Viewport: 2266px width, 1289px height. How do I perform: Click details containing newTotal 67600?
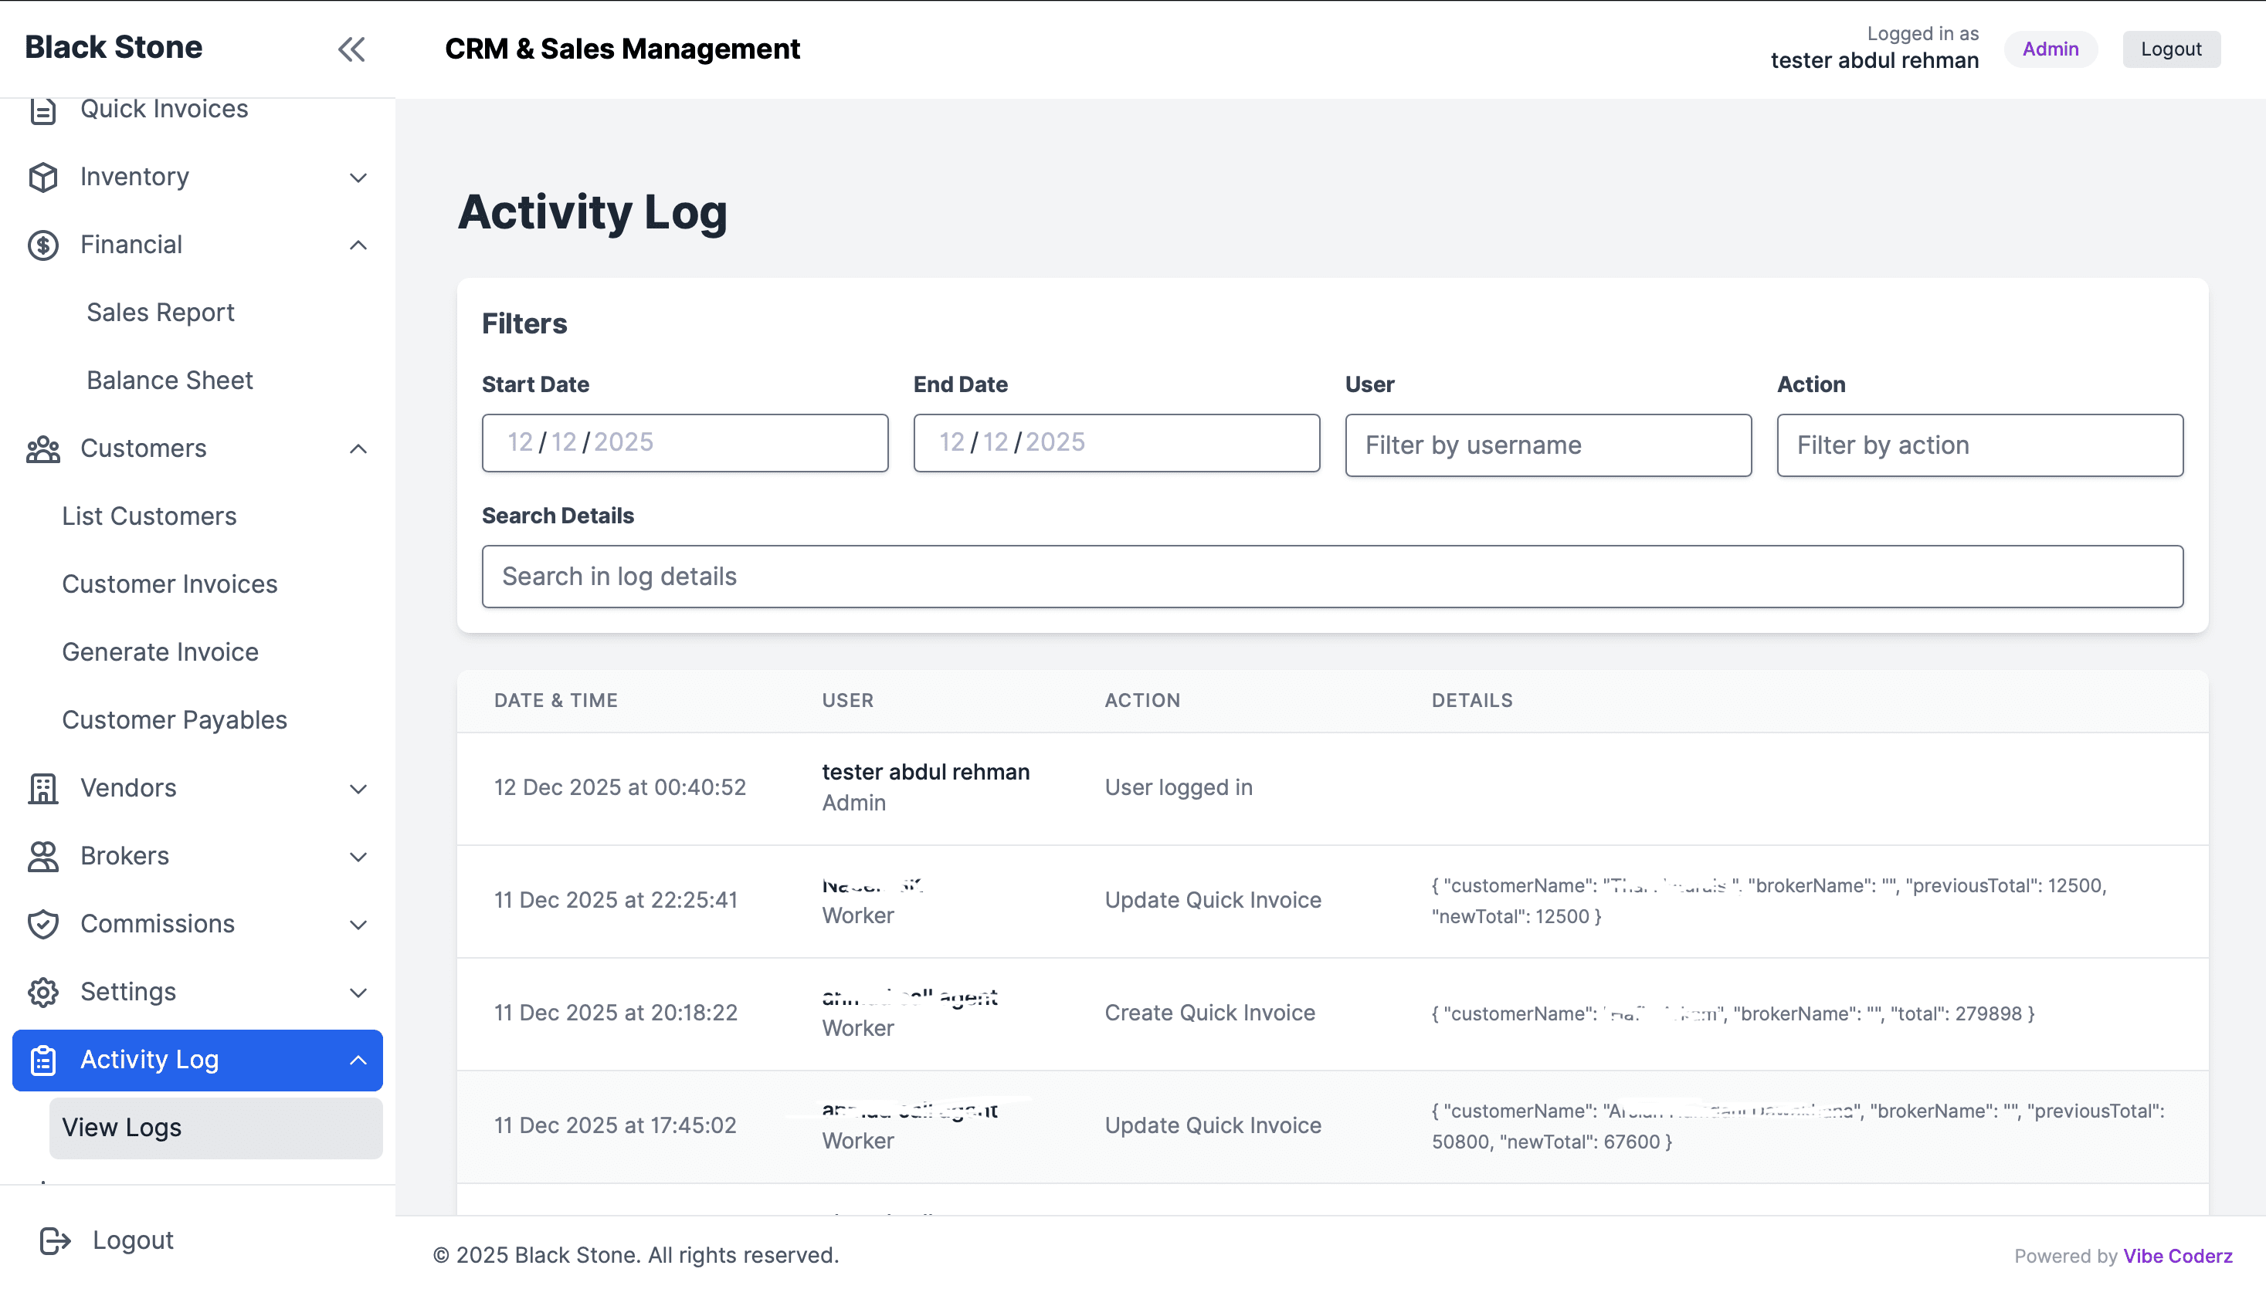[1798, 1126]
